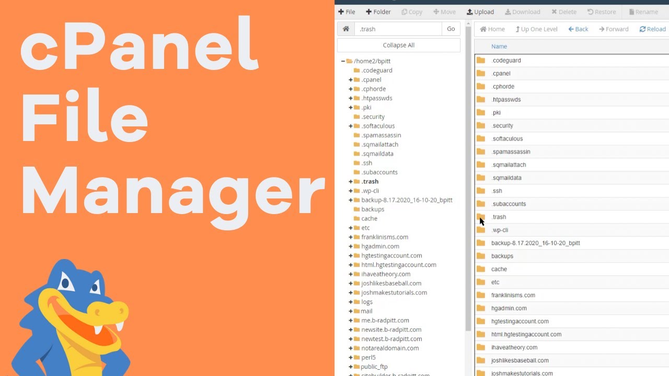Click .cpanel folder icon in file list
The image size is (669, 376).
(x=481, y=74)
